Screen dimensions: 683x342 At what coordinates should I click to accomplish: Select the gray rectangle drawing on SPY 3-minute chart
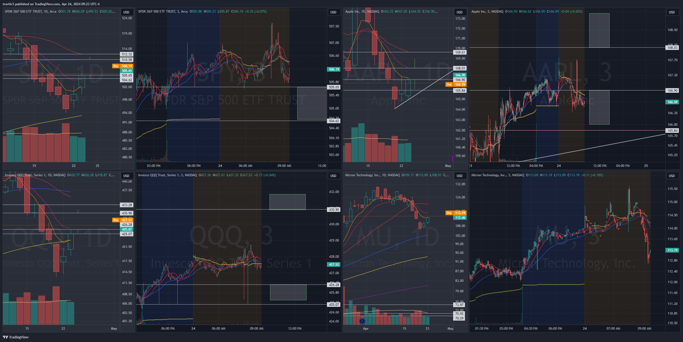(312, 103)
